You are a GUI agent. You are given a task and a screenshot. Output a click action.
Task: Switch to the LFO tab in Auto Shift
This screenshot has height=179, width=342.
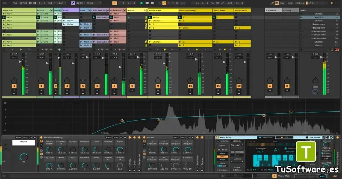[x=284, y=138]
